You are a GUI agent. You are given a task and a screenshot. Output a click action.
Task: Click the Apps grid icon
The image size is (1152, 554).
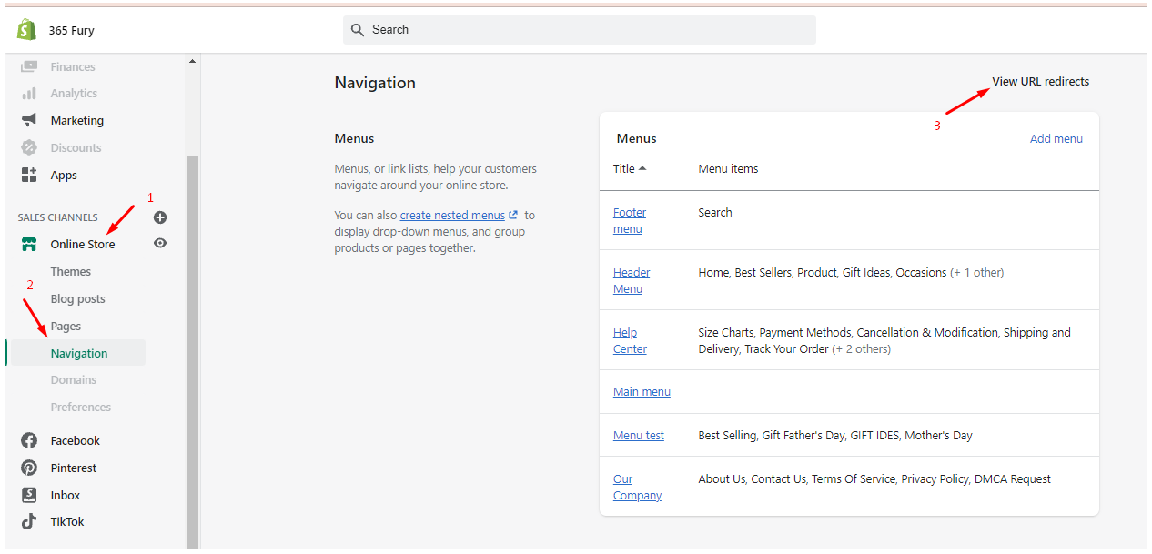point(29,175)
